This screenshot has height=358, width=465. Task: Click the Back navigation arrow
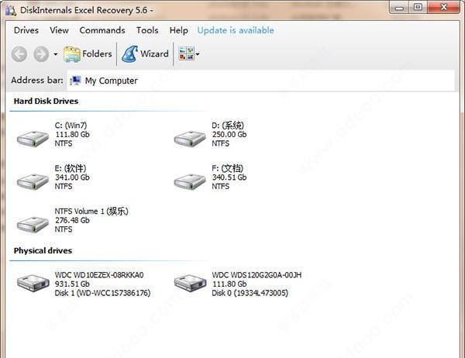click(x=19, y=54)
